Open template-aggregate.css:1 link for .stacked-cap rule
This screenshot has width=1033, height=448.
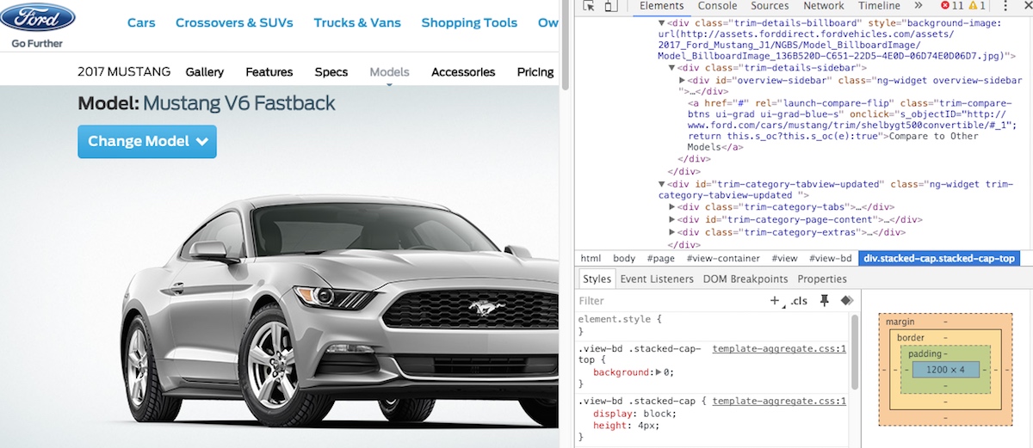[779, 401]
